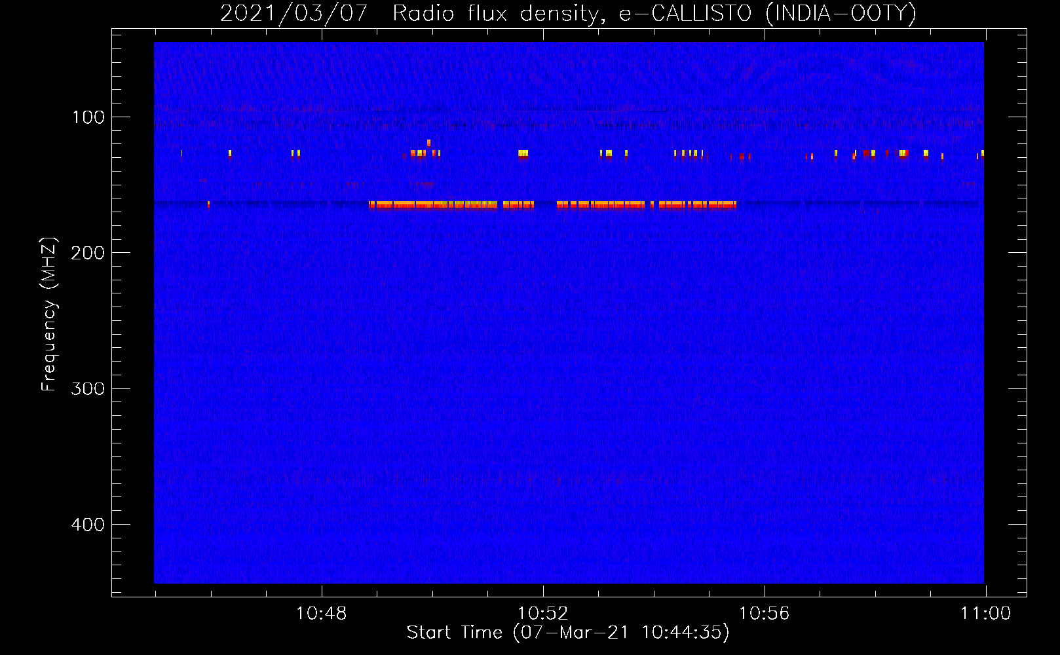Viewport: 1060px width, 655px height.
Task: Select the '400' frequency axis label
Action: [x=88, y=525]
